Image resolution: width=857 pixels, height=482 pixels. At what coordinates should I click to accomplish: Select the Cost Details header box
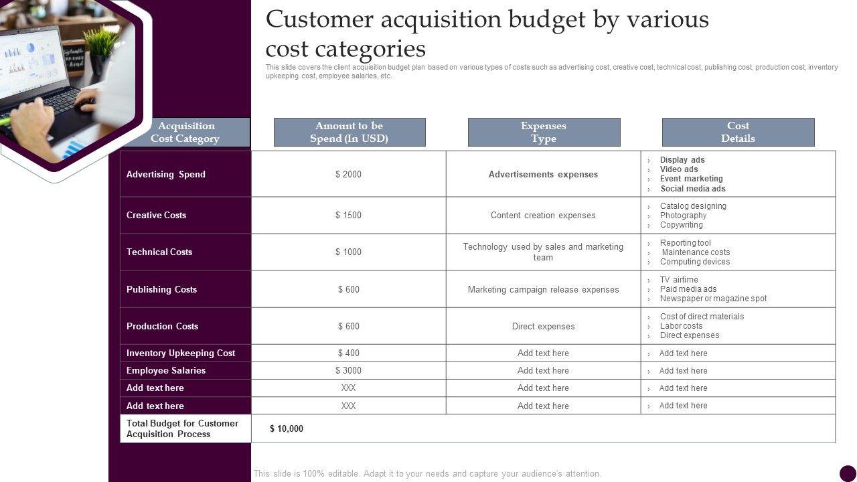click(738, 133)
